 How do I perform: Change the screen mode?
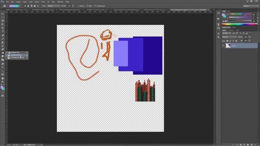click(2, 96)
